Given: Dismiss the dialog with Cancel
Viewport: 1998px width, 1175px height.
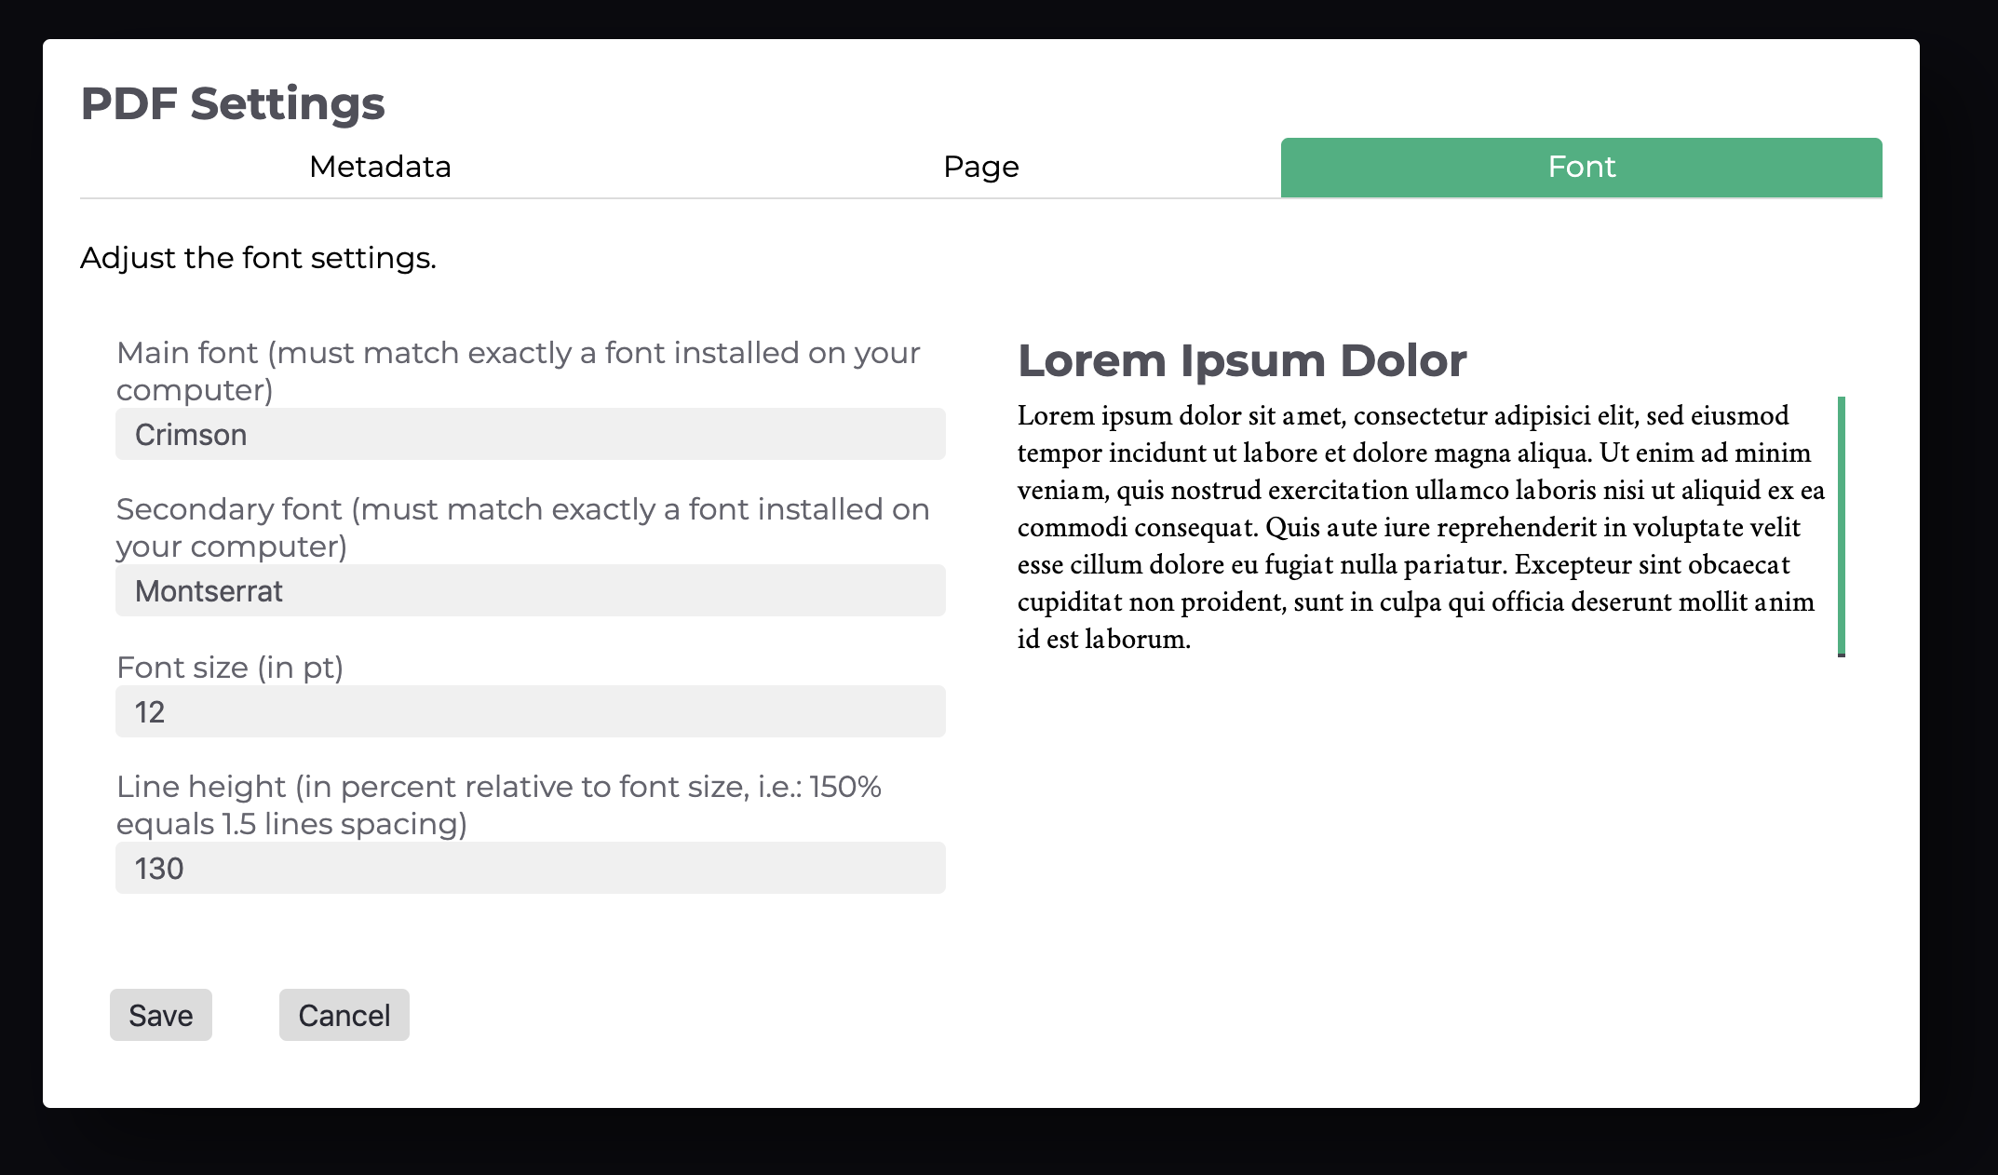Looking at the screenshot, I should [344, 1015].
